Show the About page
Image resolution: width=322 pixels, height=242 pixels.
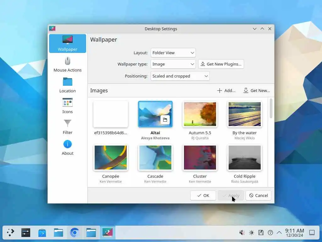tap(67, 147)
